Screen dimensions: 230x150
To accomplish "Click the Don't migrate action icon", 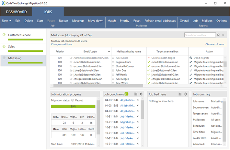I will tap(191, 58).
